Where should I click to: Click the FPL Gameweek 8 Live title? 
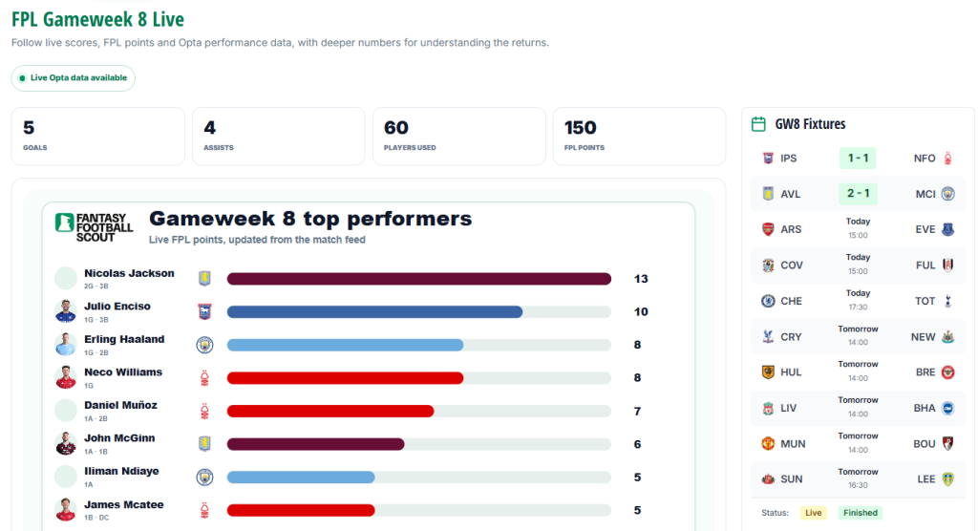[98, 19]
